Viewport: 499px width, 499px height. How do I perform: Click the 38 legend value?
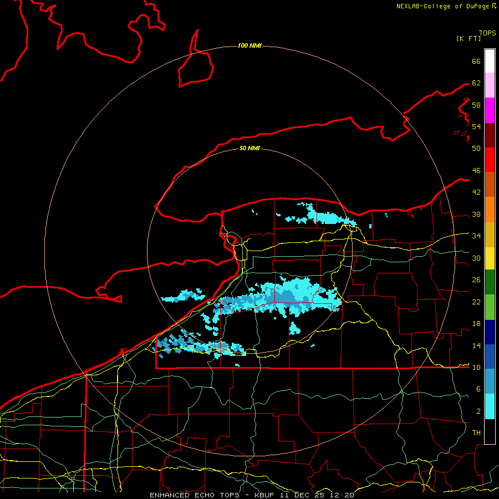(476, 214)
